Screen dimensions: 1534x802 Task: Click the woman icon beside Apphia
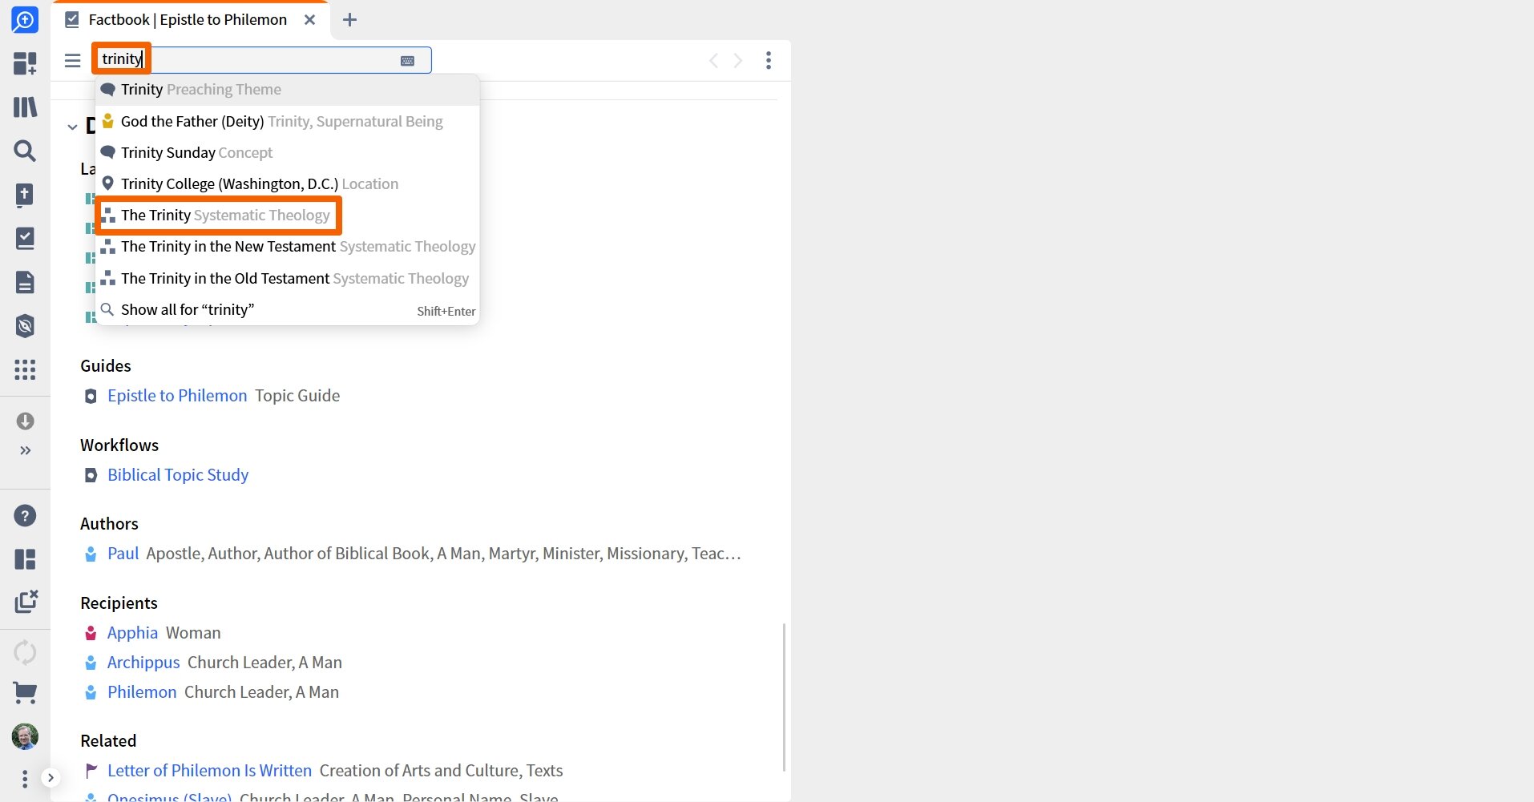(x=91, y=633)
